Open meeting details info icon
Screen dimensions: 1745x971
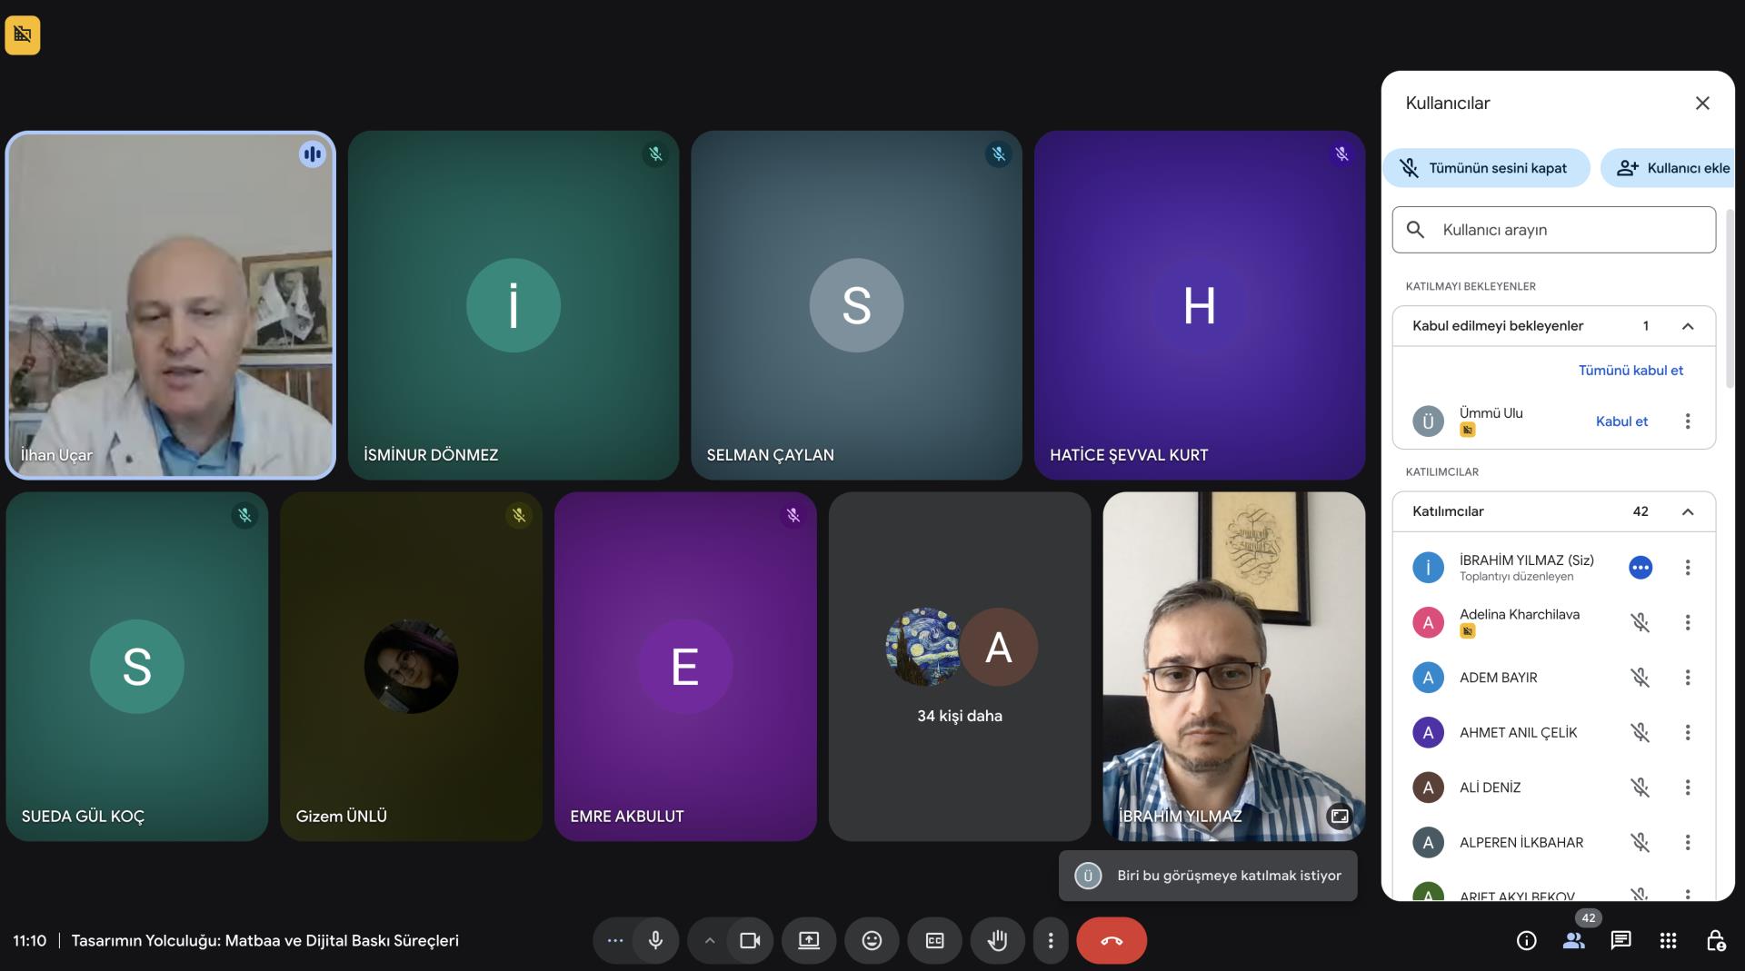pos(1526,941)
